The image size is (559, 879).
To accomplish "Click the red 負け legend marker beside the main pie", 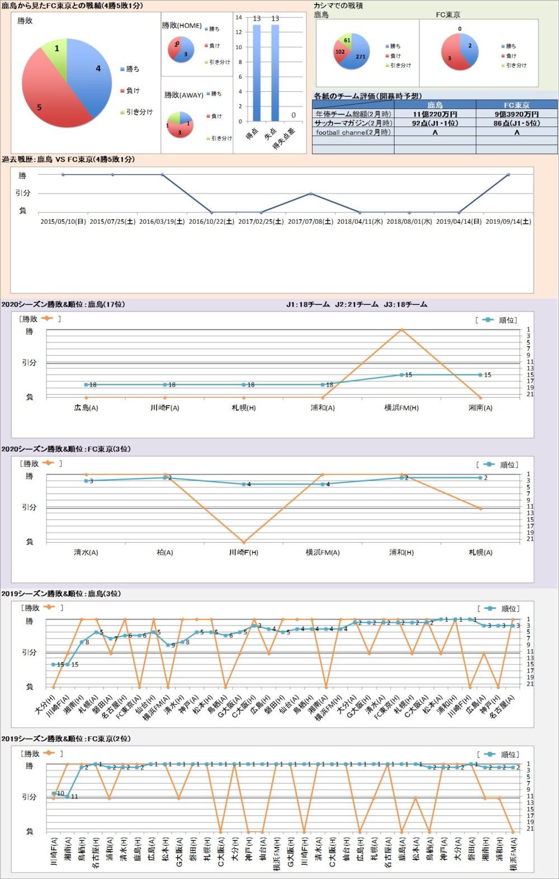I will [x=122, y=91].
